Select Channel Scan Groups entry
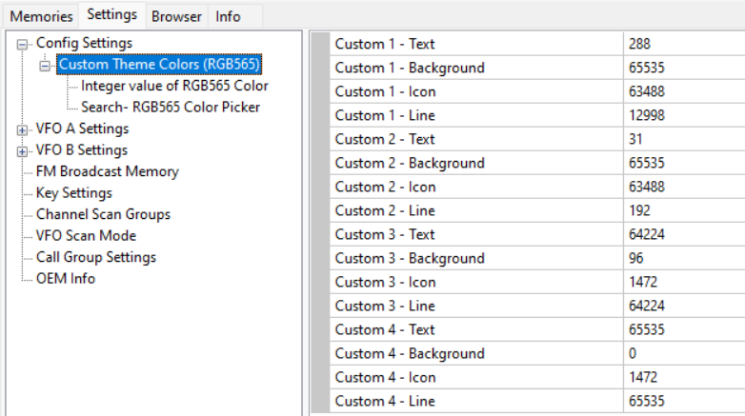Screen dimensions: 745x416 click(103, 214)
